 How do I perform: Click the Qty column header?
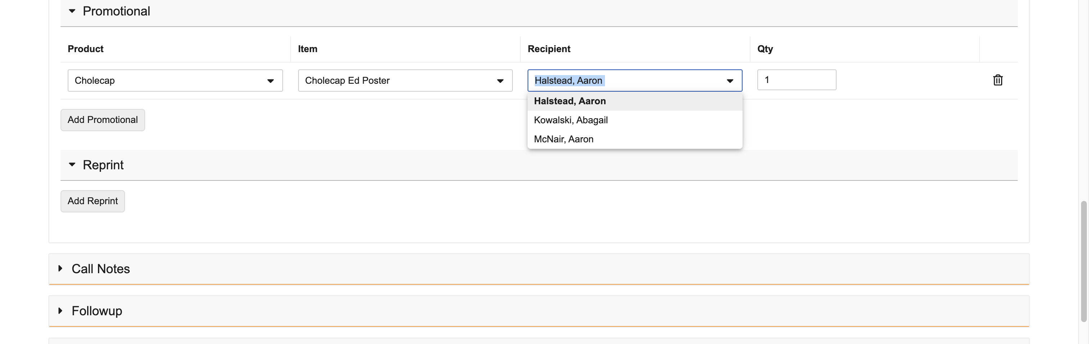pos(765,49)
